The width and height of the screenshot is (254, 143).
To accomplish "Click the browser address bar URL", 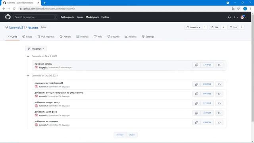I will pos(49,9).
